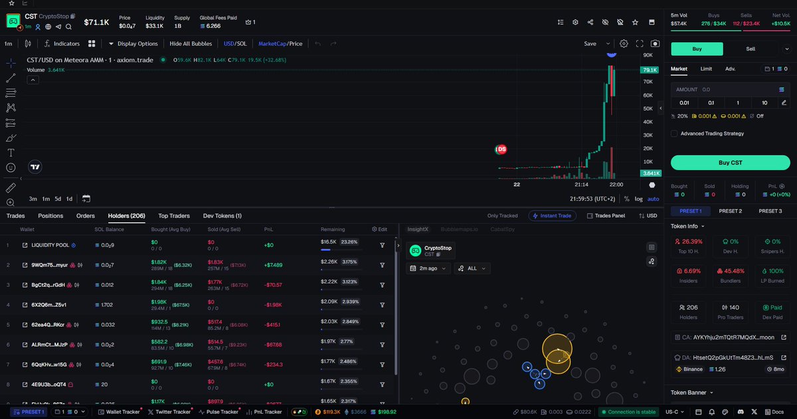Select the Sell side button
Image resolution: width=797 pixels, height=419 pixels.
tap(751, 48)
